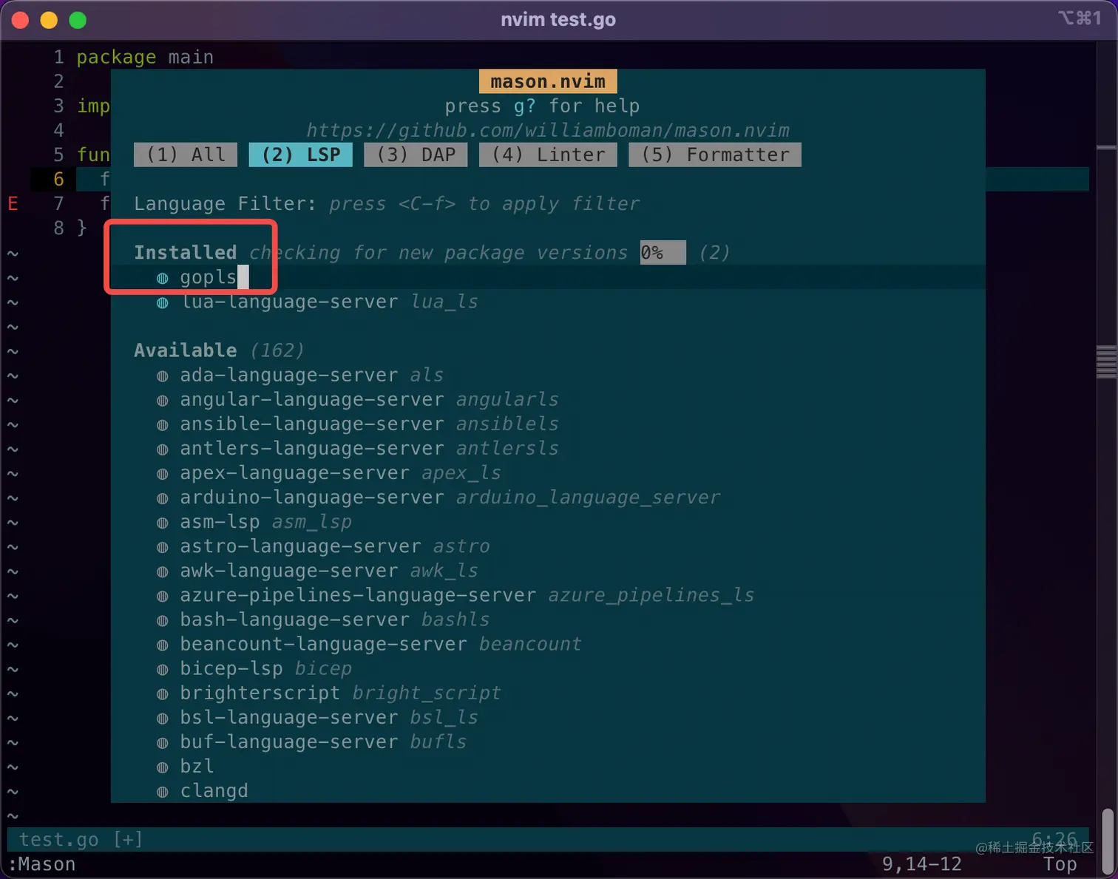Viewport: 1118px width, 879px height.
Task: Select the ada-language-server package bullet
Action: [x=163, y=376]
